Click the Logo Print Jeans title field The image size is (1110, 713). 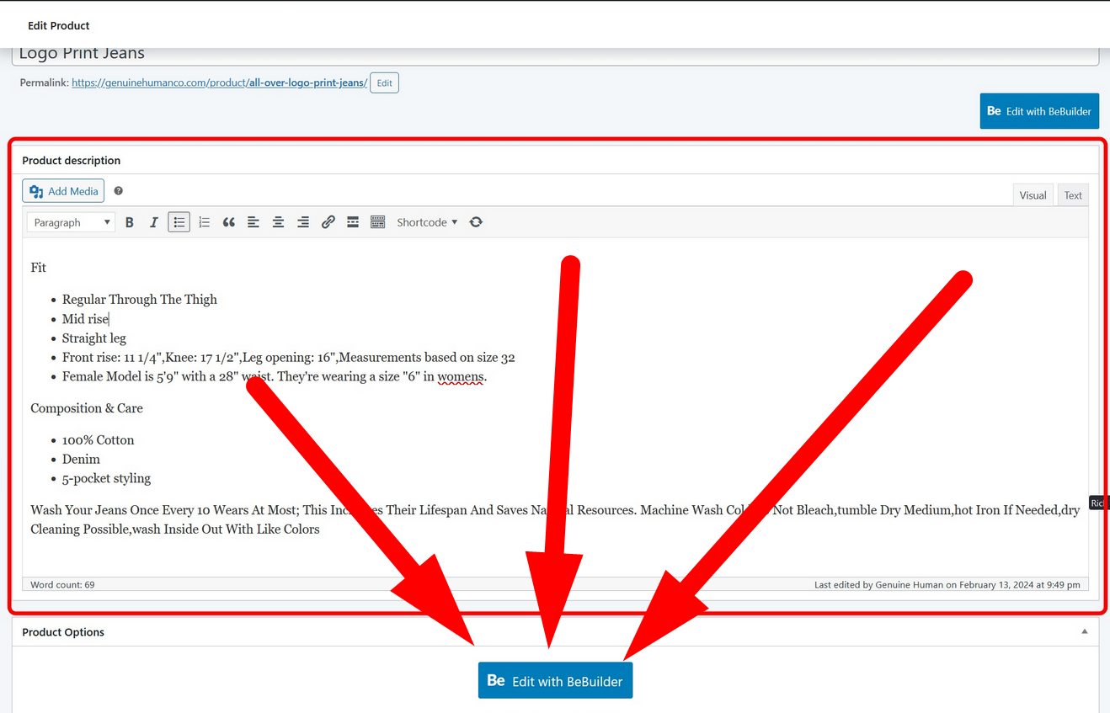pos(555,56)
